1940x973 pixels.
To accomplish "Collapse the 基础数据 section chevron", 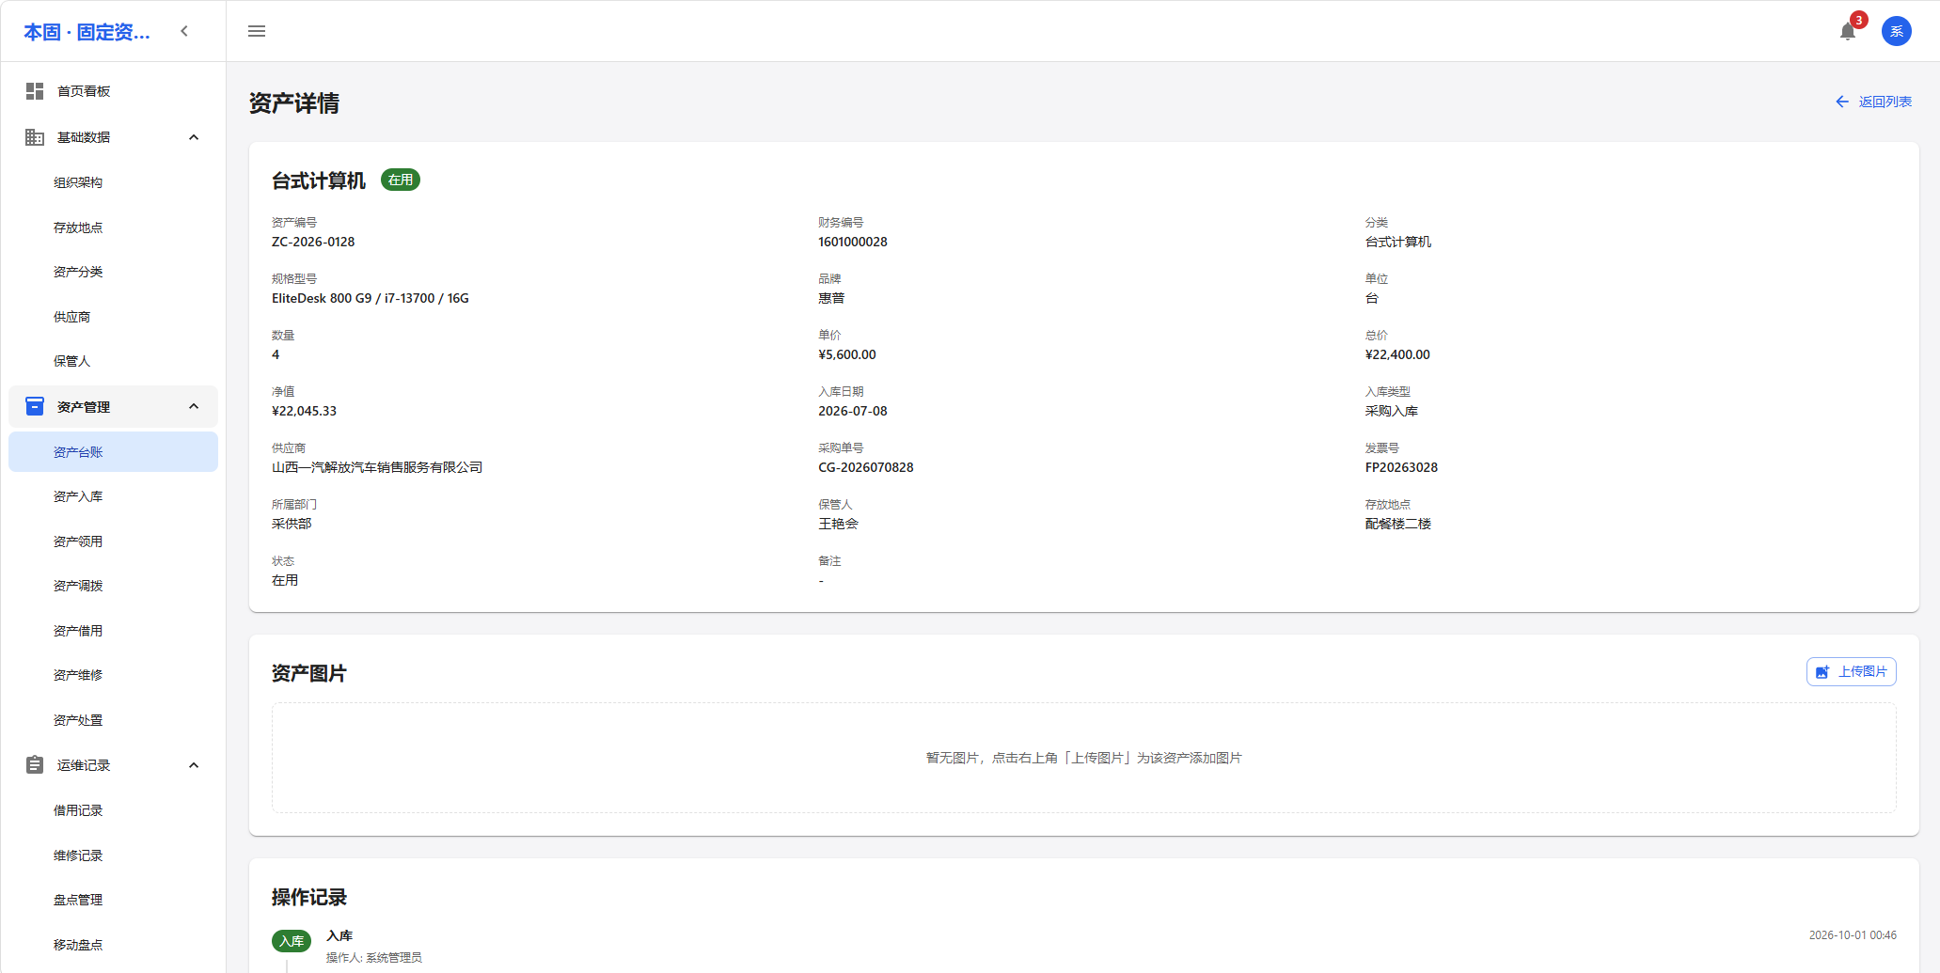I will click(194, 137).
